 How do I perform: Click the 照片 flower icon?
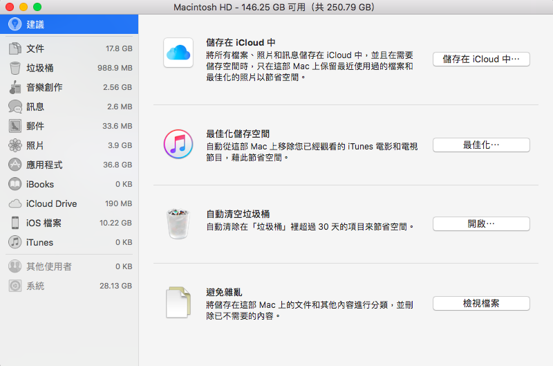pos(15,145)
